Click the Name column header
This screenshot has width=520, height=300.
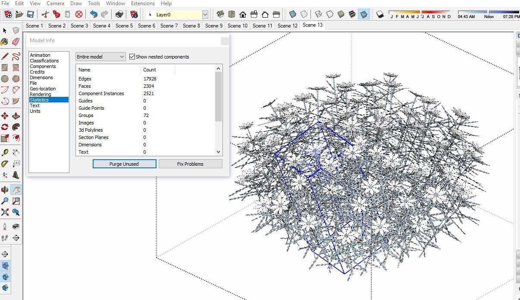108,70
